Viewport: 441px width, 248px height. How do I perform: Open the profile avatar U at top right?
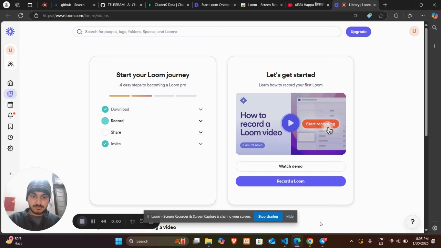pyautogui.click(x=414, y=31)
